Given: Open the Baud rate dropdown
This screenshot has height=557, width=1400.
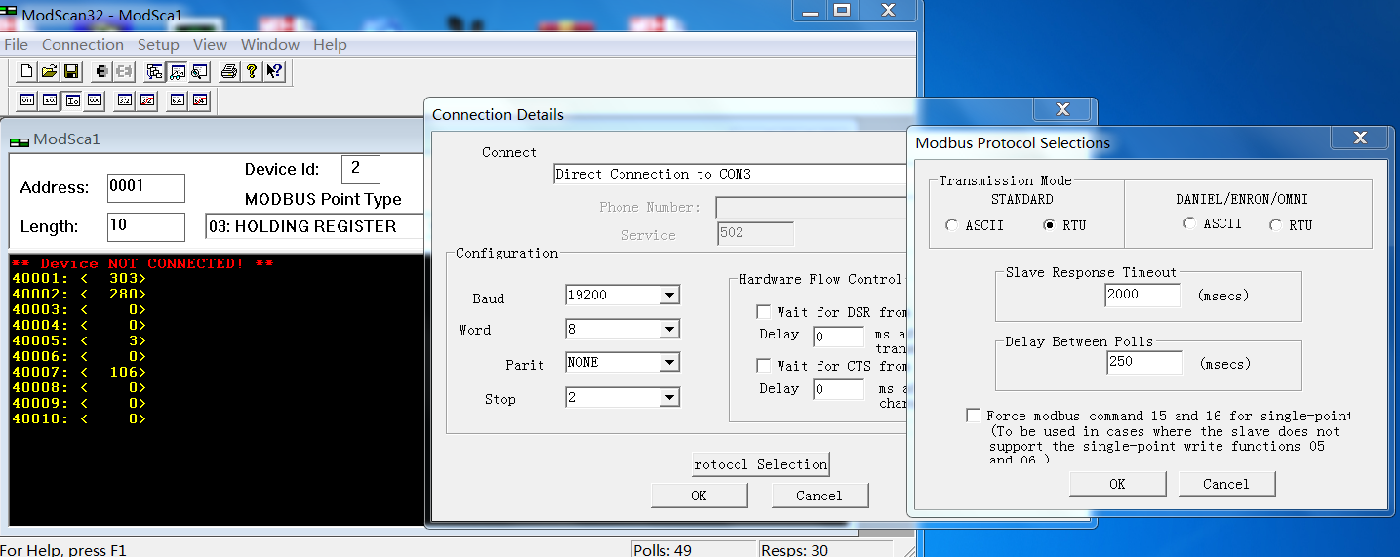Looking at the screenshot, I should (x=668, y=296).
